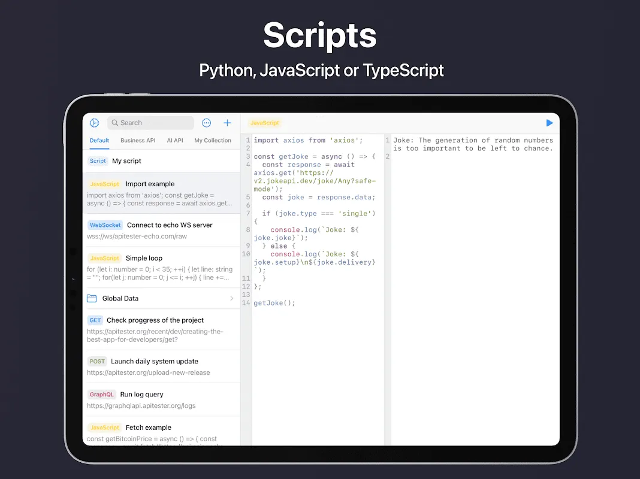Screen dimensions: 640x479
Task: Click the "if (joke.type === 'single')" line
Action: point(318,214)
